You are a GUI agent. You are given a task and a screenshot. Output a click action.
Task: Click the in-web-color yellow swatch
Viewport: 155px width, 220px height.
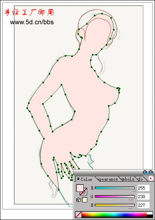click(85, 200)
